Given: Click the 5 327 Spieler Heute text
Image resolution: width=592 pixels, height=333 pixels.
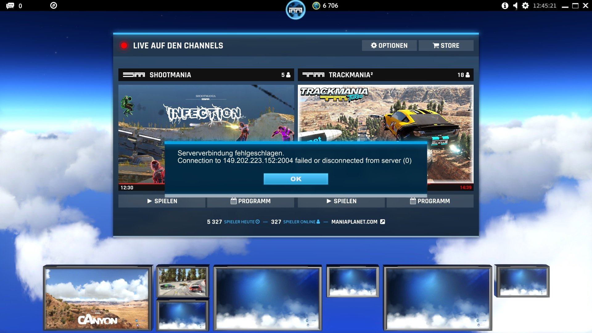Looking at the screenshot, I should pos(233,222).
